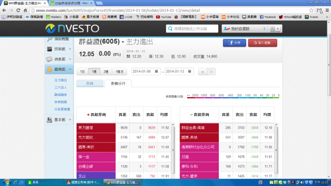Viewport: 331px width, 186px height.
Task: Expand the 消息面 section with plus sign
Action: point(70,59)
